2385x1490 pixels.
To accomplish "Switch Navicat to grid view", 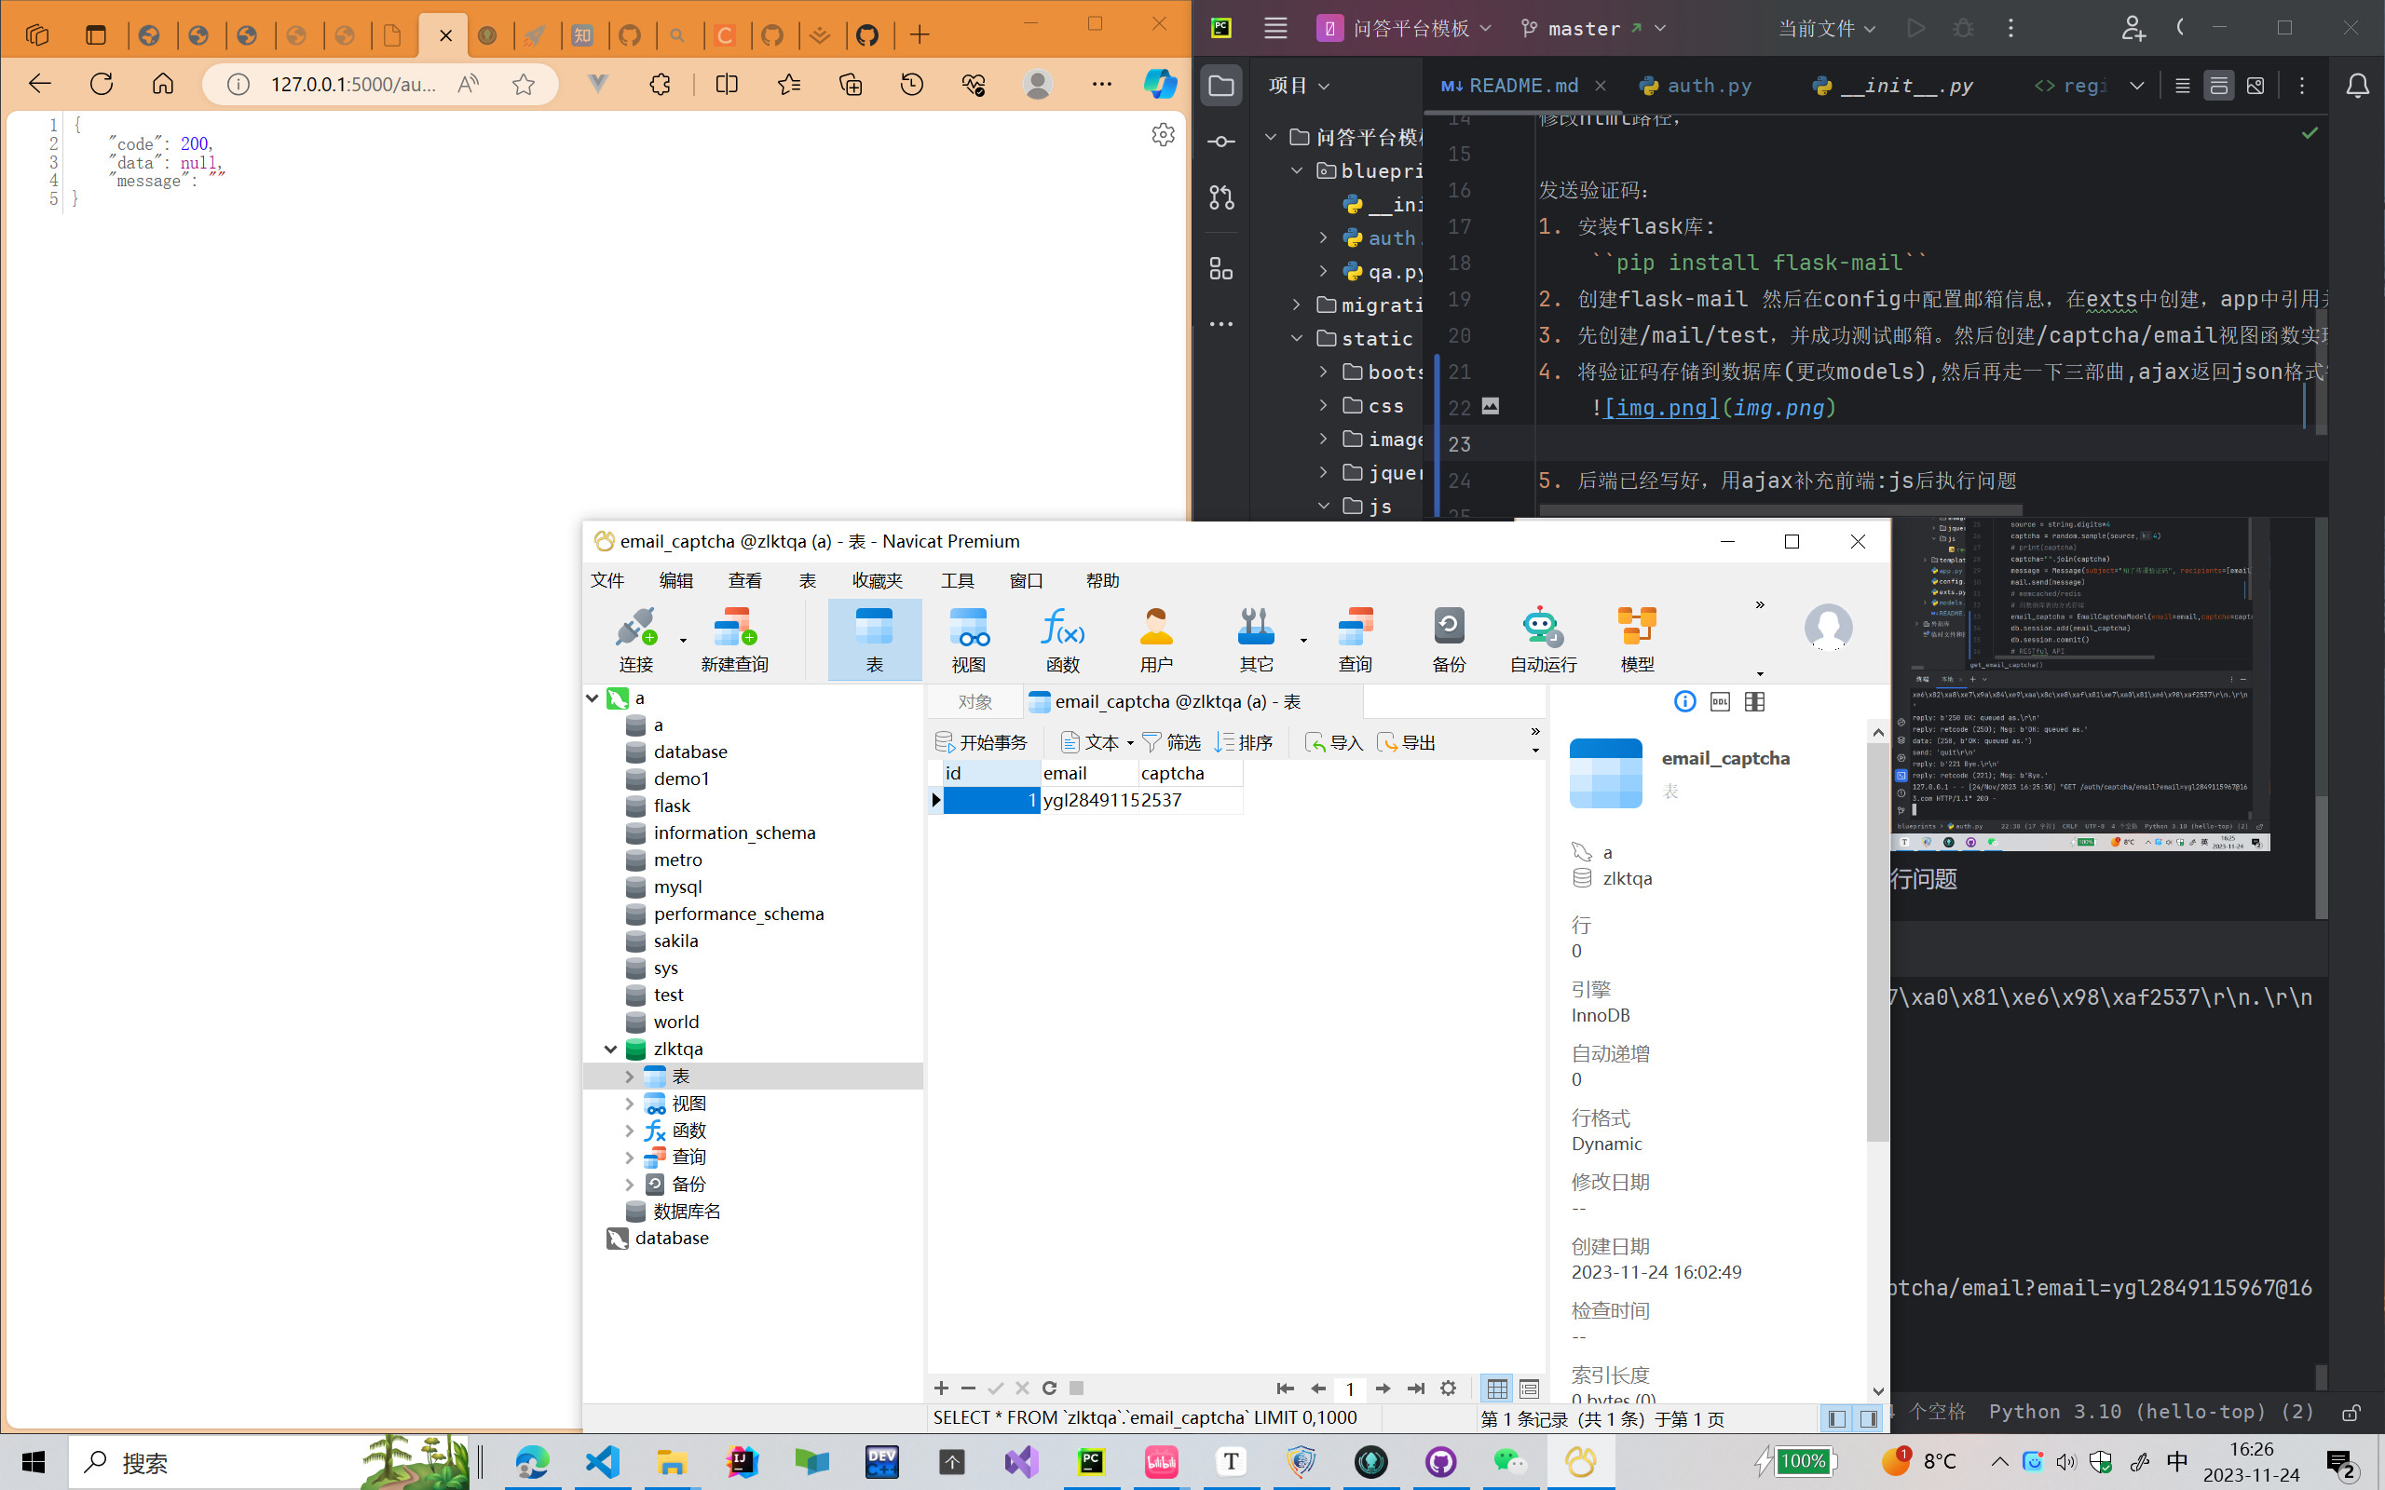I will pos(1497,1388).
